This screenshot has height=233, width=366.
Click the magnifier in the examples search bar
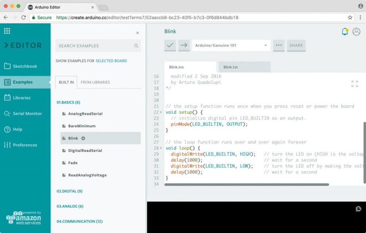(x=136, y=46)
